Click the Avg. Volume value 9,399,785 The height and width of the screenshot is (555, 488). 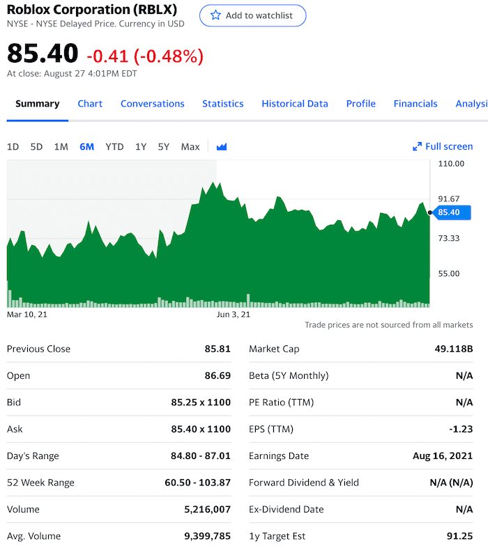tap(207, 536)
